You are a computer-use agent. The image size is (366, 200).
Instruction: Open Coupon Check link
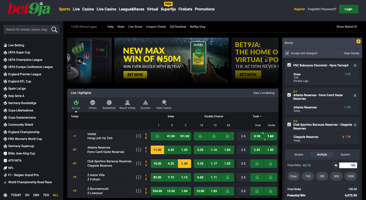(156, 27)
